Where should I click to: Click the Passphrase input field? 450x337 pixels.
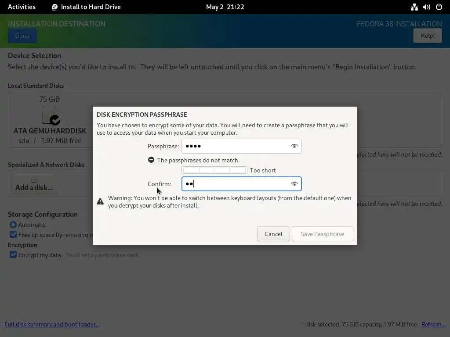click(x=241, y=146)
